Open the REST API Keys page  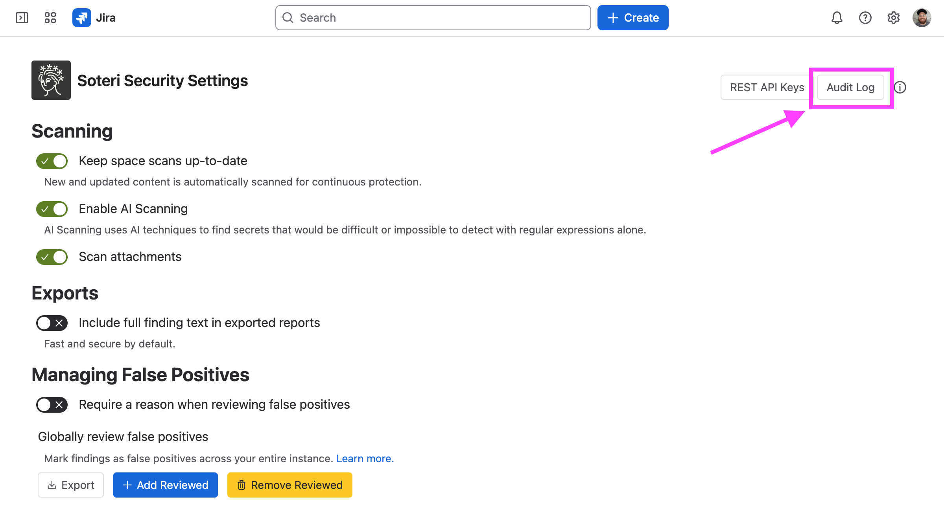(767, 87)
